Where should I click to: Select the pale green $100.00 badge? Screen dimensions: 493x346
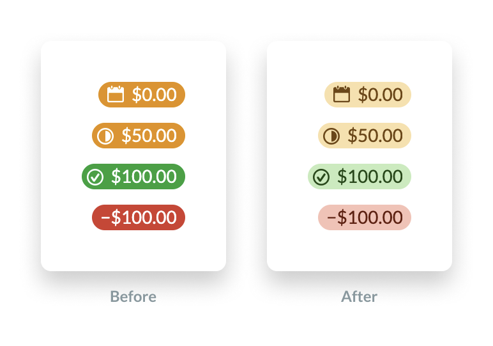(360, 177)
